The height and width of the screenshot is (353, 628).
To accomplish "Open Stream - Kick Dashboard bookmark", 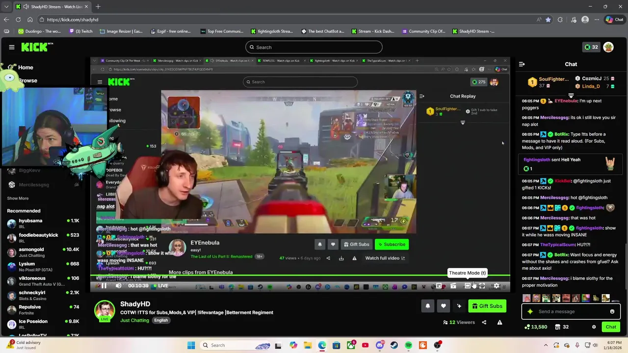I will (373, 31).
